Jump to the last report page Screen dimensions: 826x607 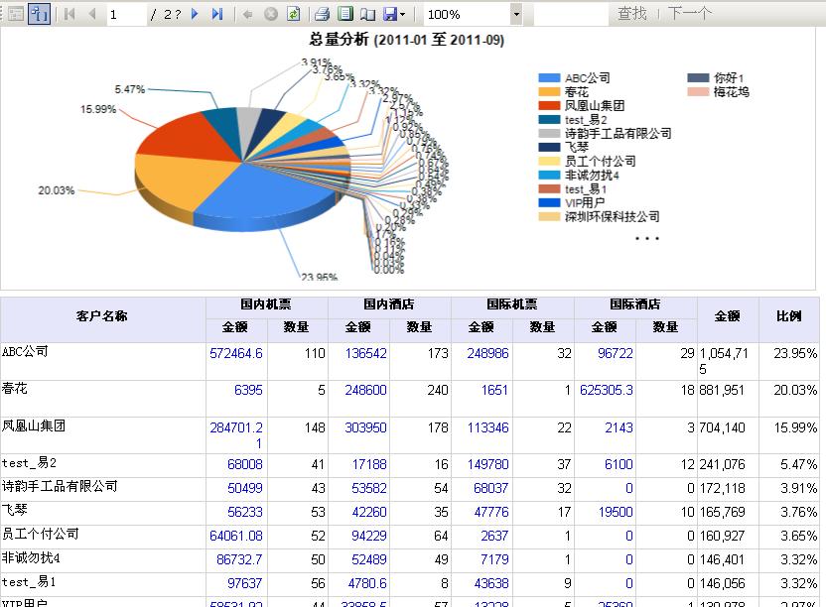(x=217, y=14)
